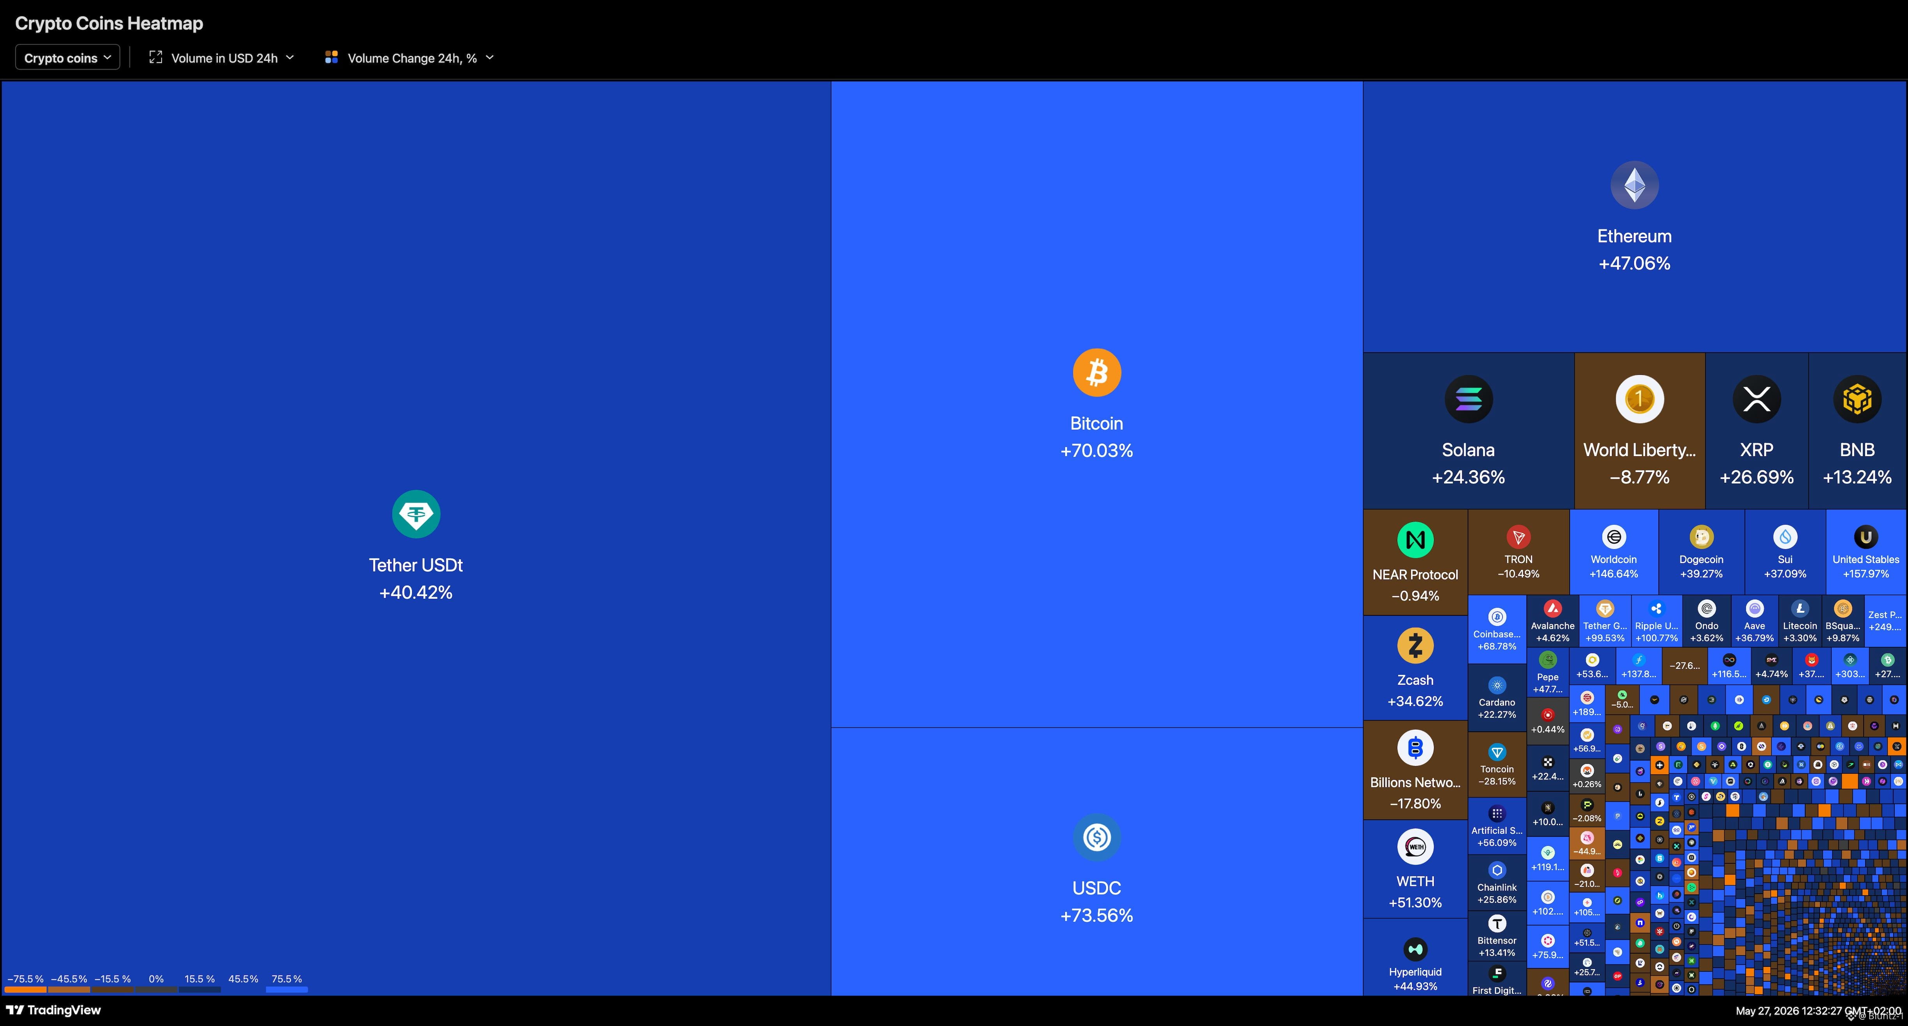Select the −45.5% legend color swatch

point(69,989)
